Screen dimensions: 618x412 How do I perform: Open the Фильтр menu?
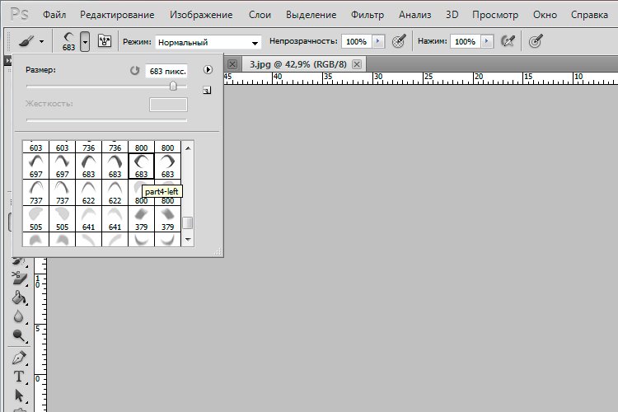coord(367,15)
